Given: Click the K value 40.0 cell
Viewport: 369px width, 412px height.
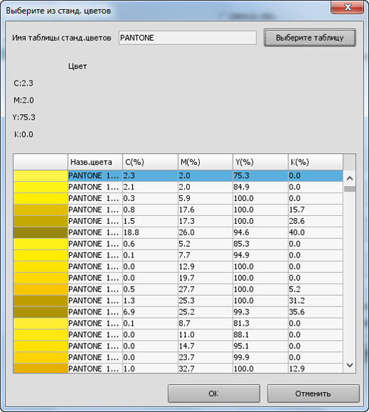Looking at the screenshot, I should (315, 232).
